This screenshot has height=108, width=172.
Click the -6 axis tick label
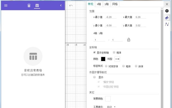tap(68, 45)
